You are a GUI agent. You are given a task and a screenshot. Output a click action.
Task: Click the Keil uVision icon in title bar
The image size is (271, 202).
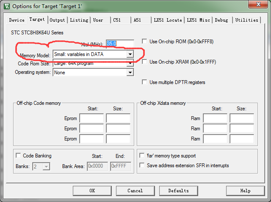7,6
